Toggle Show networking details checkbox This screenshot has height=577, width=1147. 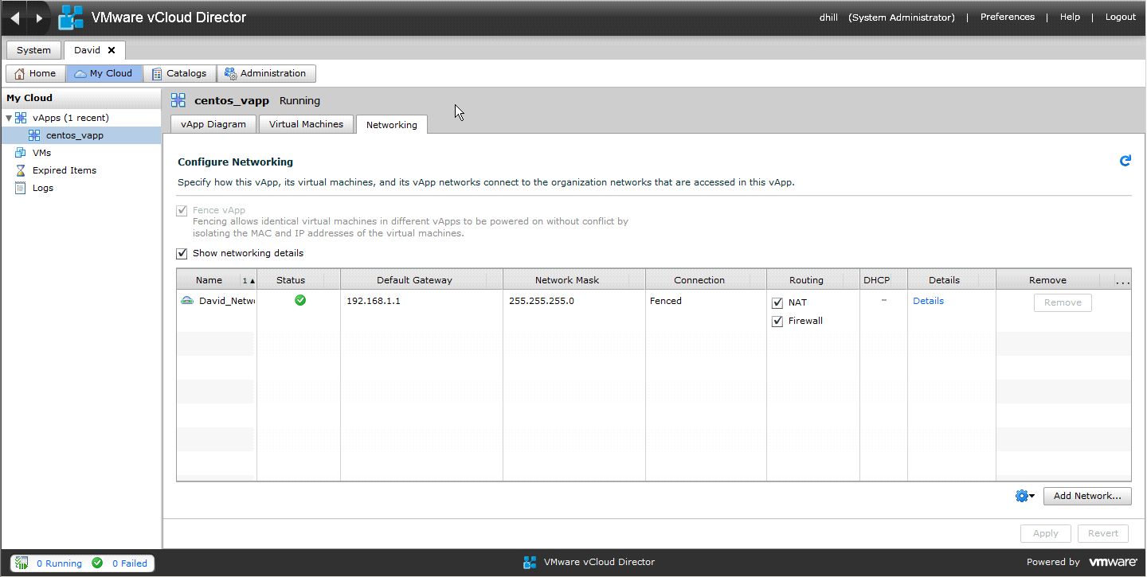click(x=182, y=254)
